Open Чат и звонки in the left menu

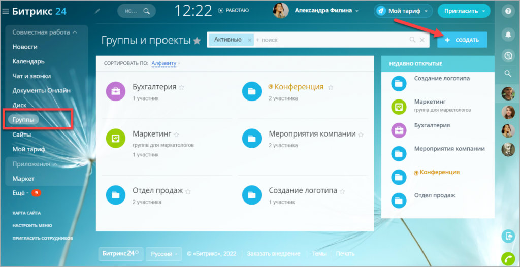pos(31,76)
